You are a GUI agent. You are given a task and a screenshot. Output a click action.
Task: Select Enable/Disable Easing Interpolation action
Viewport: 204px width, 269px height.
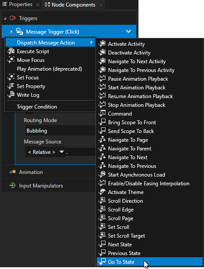(149, 184)
